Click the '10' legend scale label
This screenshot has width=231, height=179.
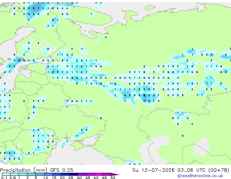(x=46, y=178)
